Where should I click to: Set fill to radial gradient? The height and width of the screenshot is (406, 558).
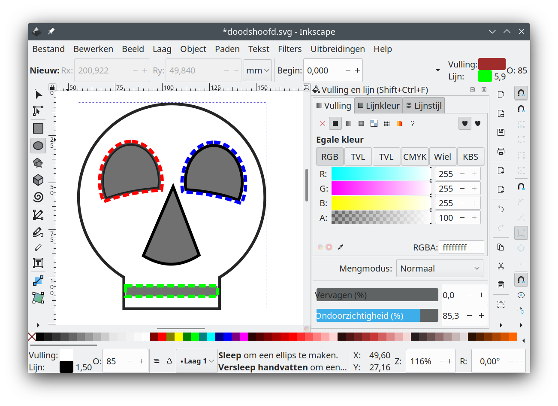point(361,123)
